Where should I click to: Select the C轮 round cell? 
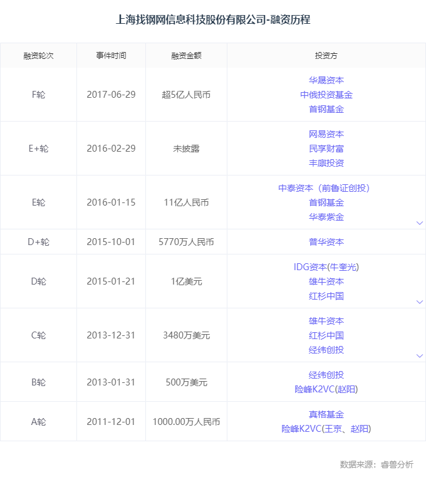point(38,335)
